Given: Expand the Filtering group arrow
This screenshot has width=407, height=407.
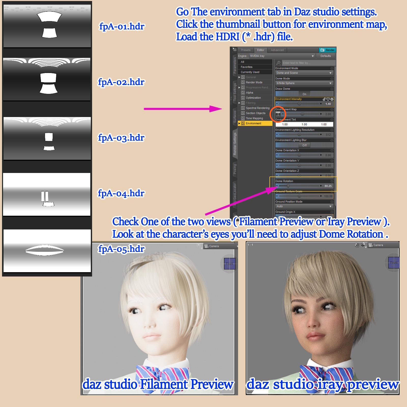Looking at the screenshot, I should [239, 103].
